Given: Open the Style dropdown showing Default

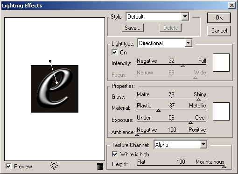Looking at the screenshot, I should [x=157, y=17].
